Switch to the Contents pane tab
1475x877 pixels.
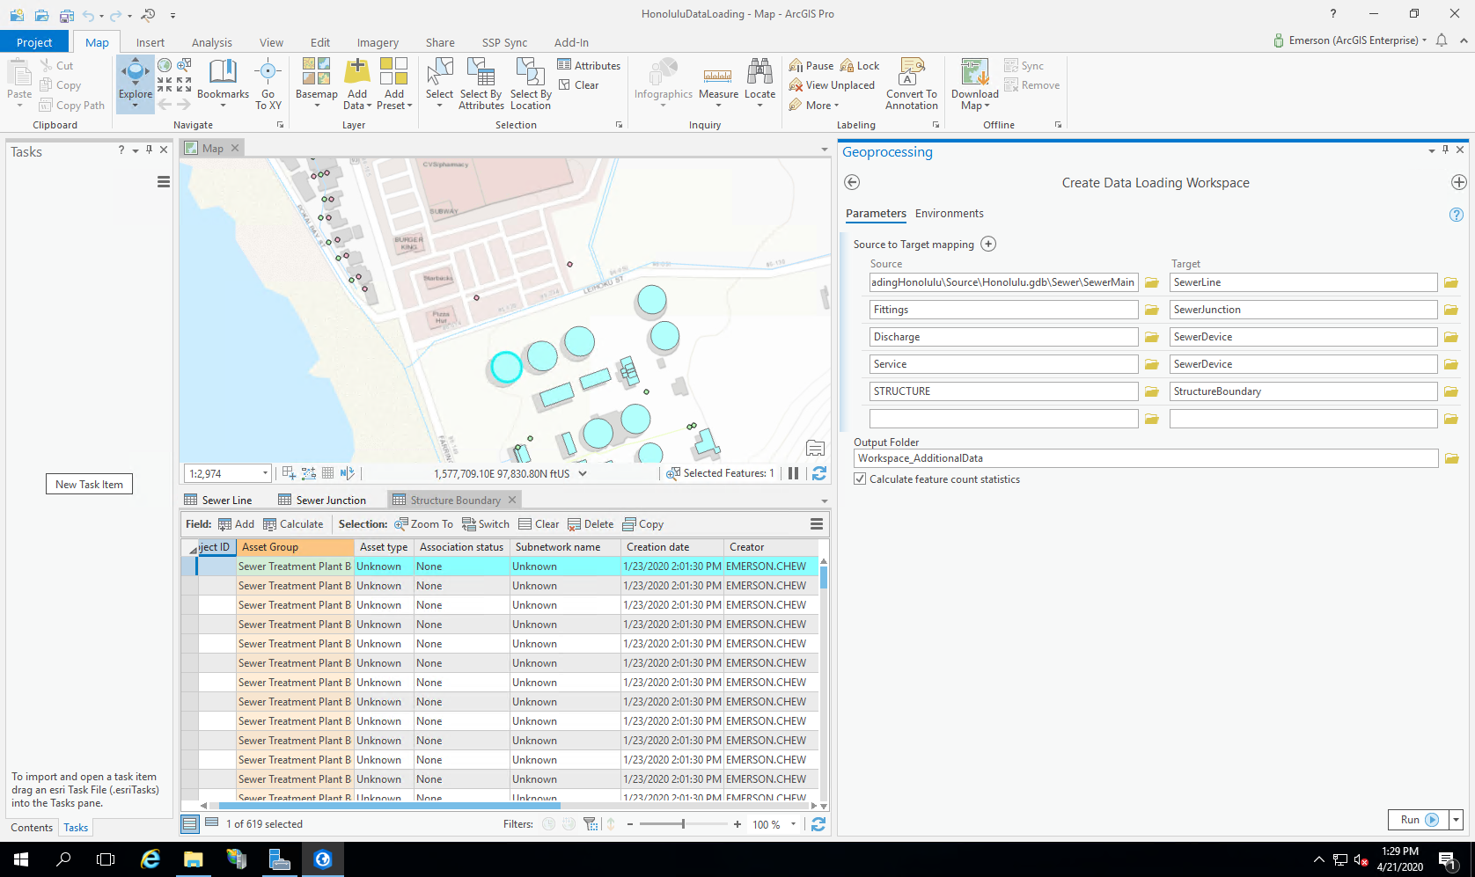pyautogui.click(x=32, y=828)
